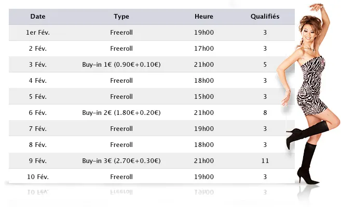The width and height of the screenshot is (341, 207).
Task: Click qualifiés value 5
Action: (x=265, y=65)
